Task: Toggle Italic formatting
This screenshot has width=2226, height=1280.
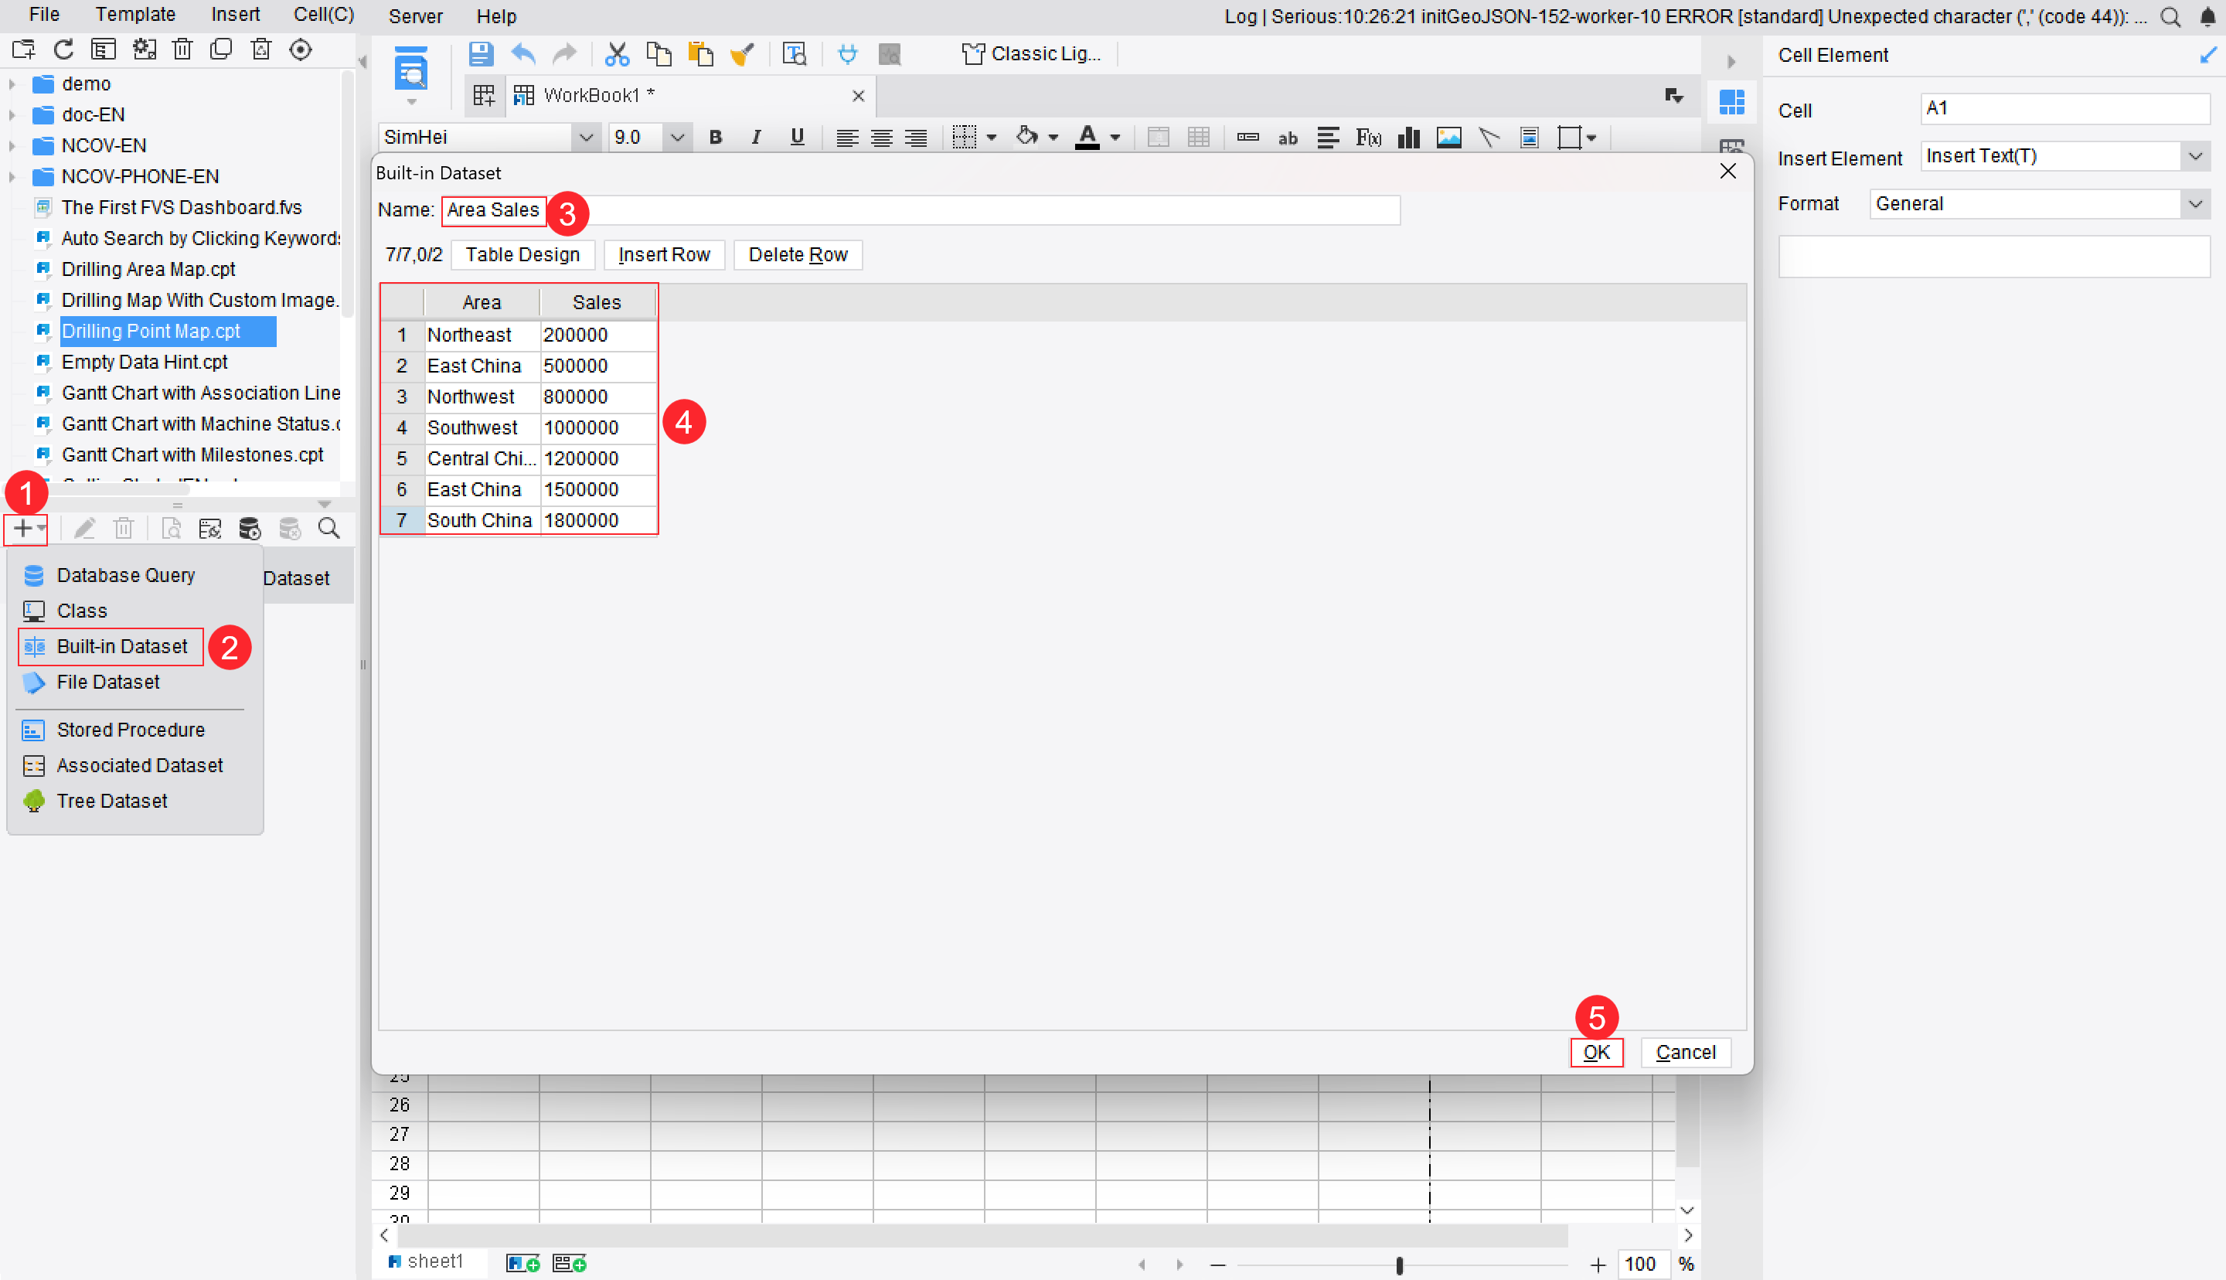Action: click(x=756, y=137)
